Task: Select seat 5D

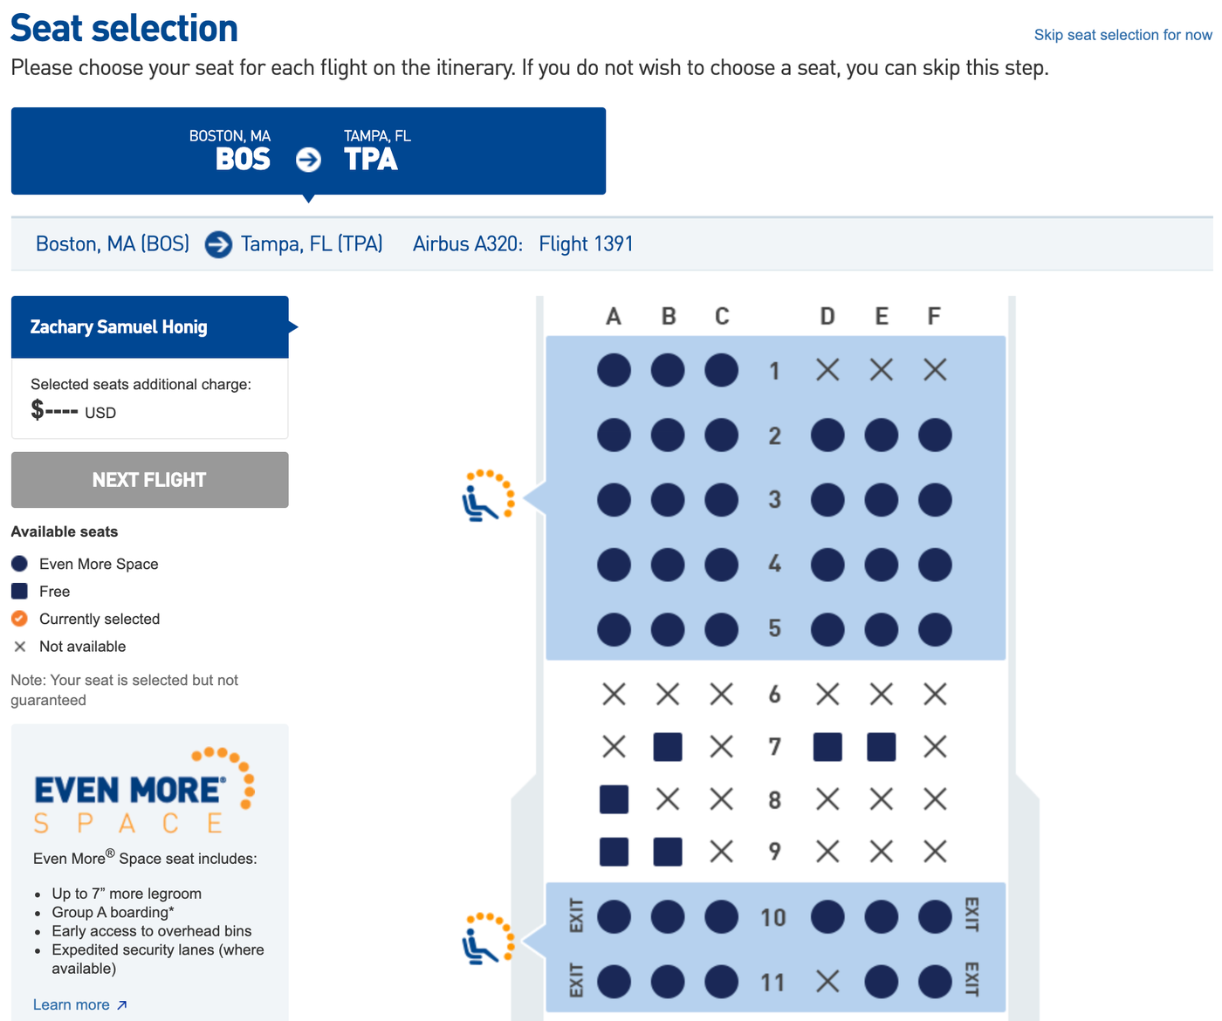Action: [827, 629]
